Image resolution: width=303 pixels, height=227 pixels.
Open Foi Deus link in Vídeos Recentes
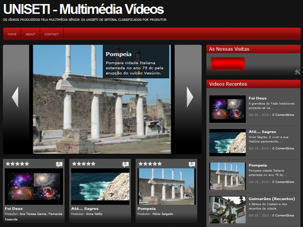tap(258, 98)
